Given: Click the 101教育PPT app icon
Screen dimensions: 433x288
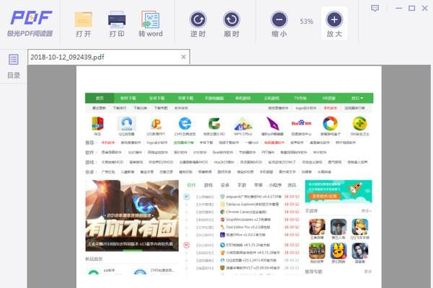Looking at the screenshot, I should 156,123.
